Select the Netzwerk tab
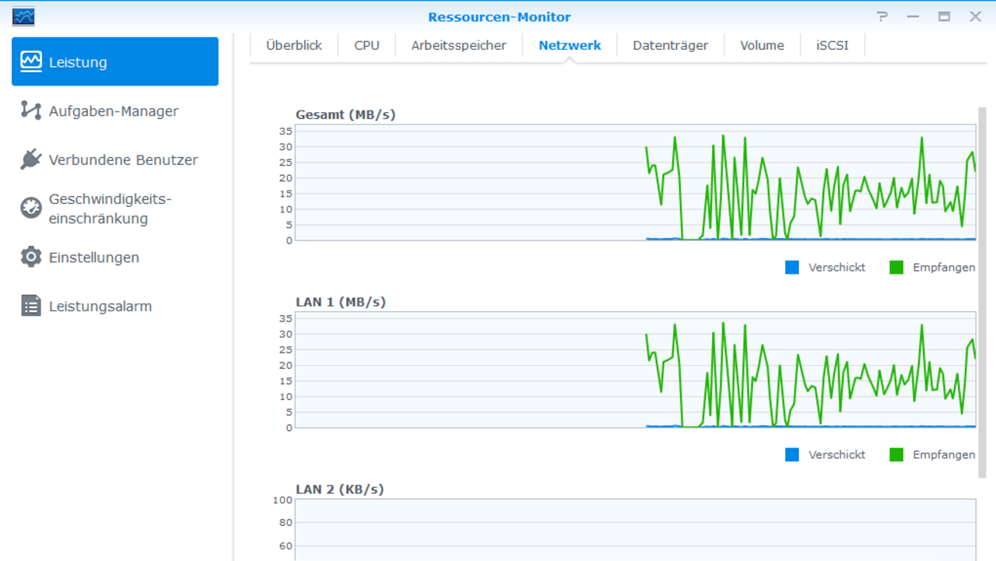Image resolution: width=996 pixels, height=561 pixels. 570,45
